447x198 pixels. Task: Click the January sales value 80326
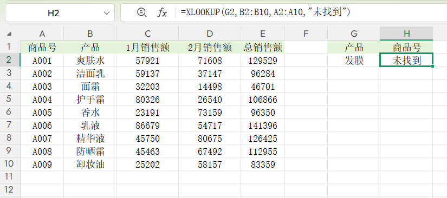coord(147,100)
